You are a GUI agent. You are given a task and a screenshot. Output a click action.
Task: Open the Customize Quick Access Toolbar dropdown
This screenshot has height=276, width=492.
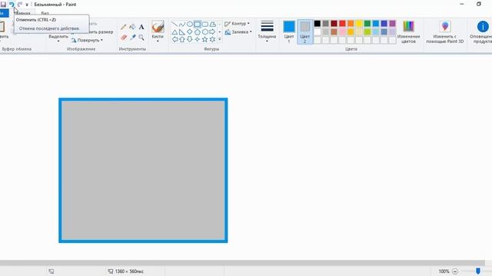[x=27, y=5]
